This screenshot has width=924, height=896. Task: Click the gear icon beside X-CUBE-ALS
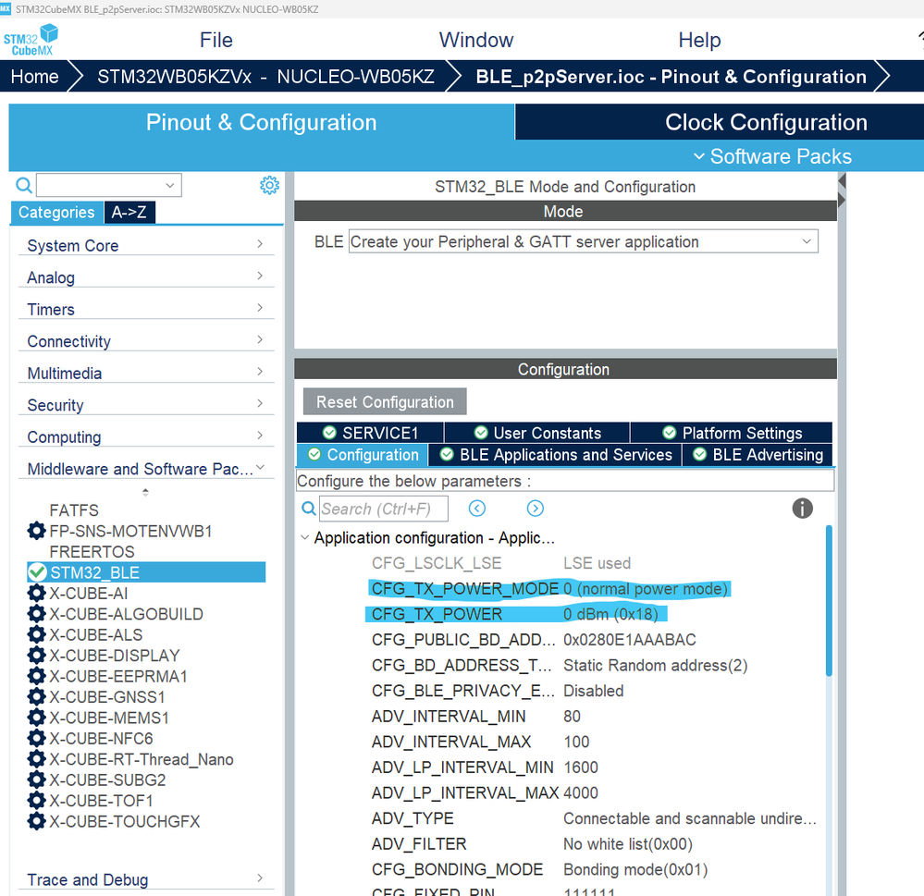pyautogui.click(x=37, y=634)
